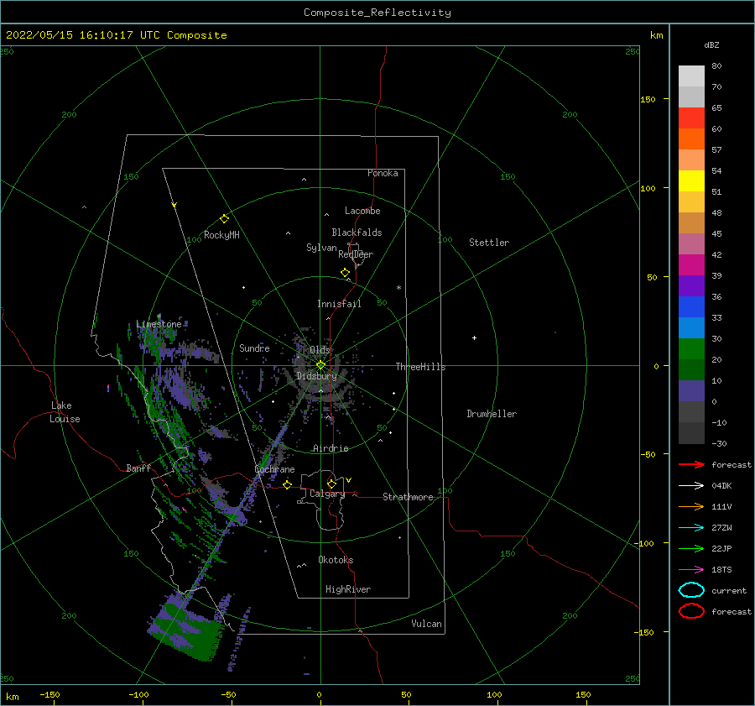Click the yellow diamond marker over Calgary

(x=331, y=484)
